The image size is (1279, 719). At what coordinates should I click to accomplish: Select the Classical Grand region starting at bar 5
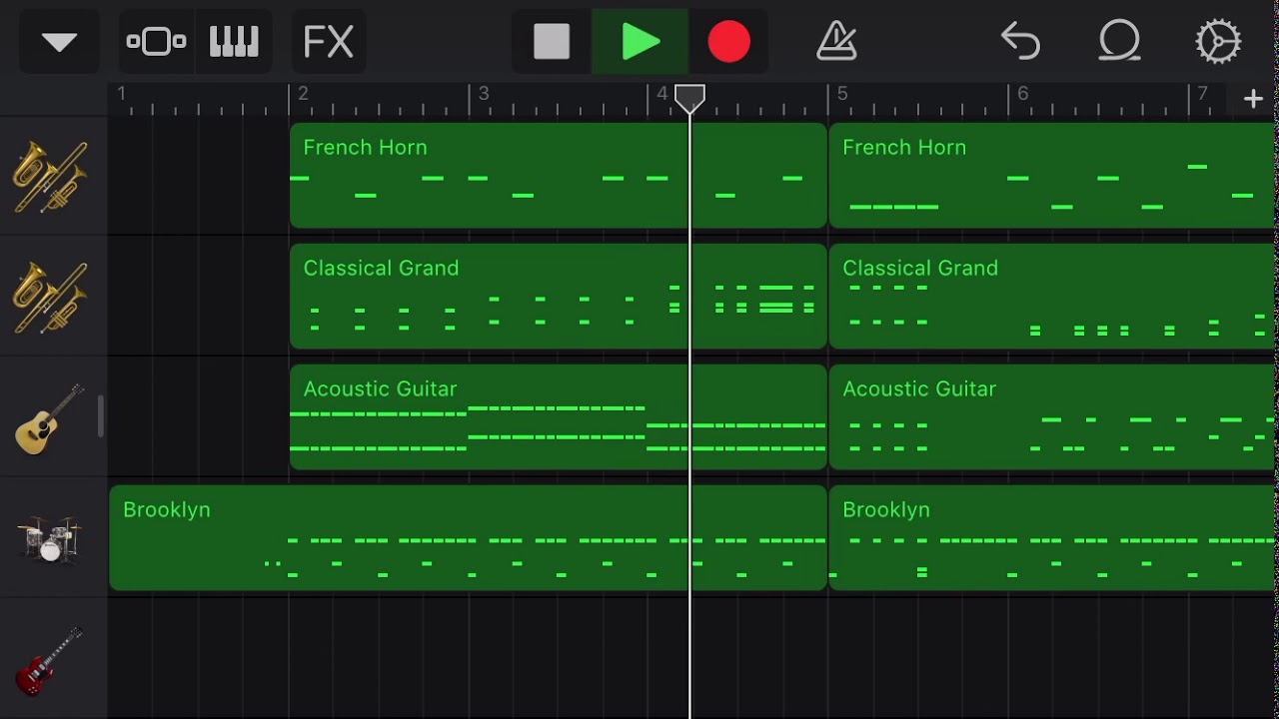point(1052,297)
